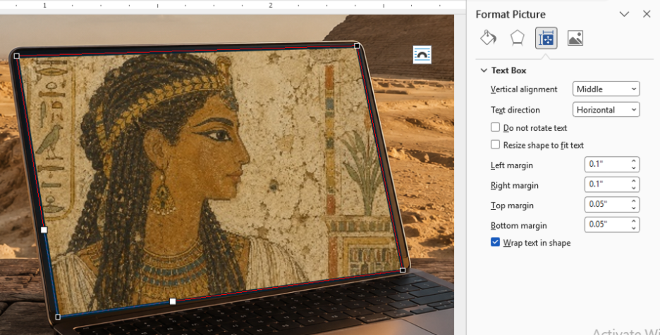Click the bottom-right edit point of the picture
Screen dimensions: 660x335
403,270
